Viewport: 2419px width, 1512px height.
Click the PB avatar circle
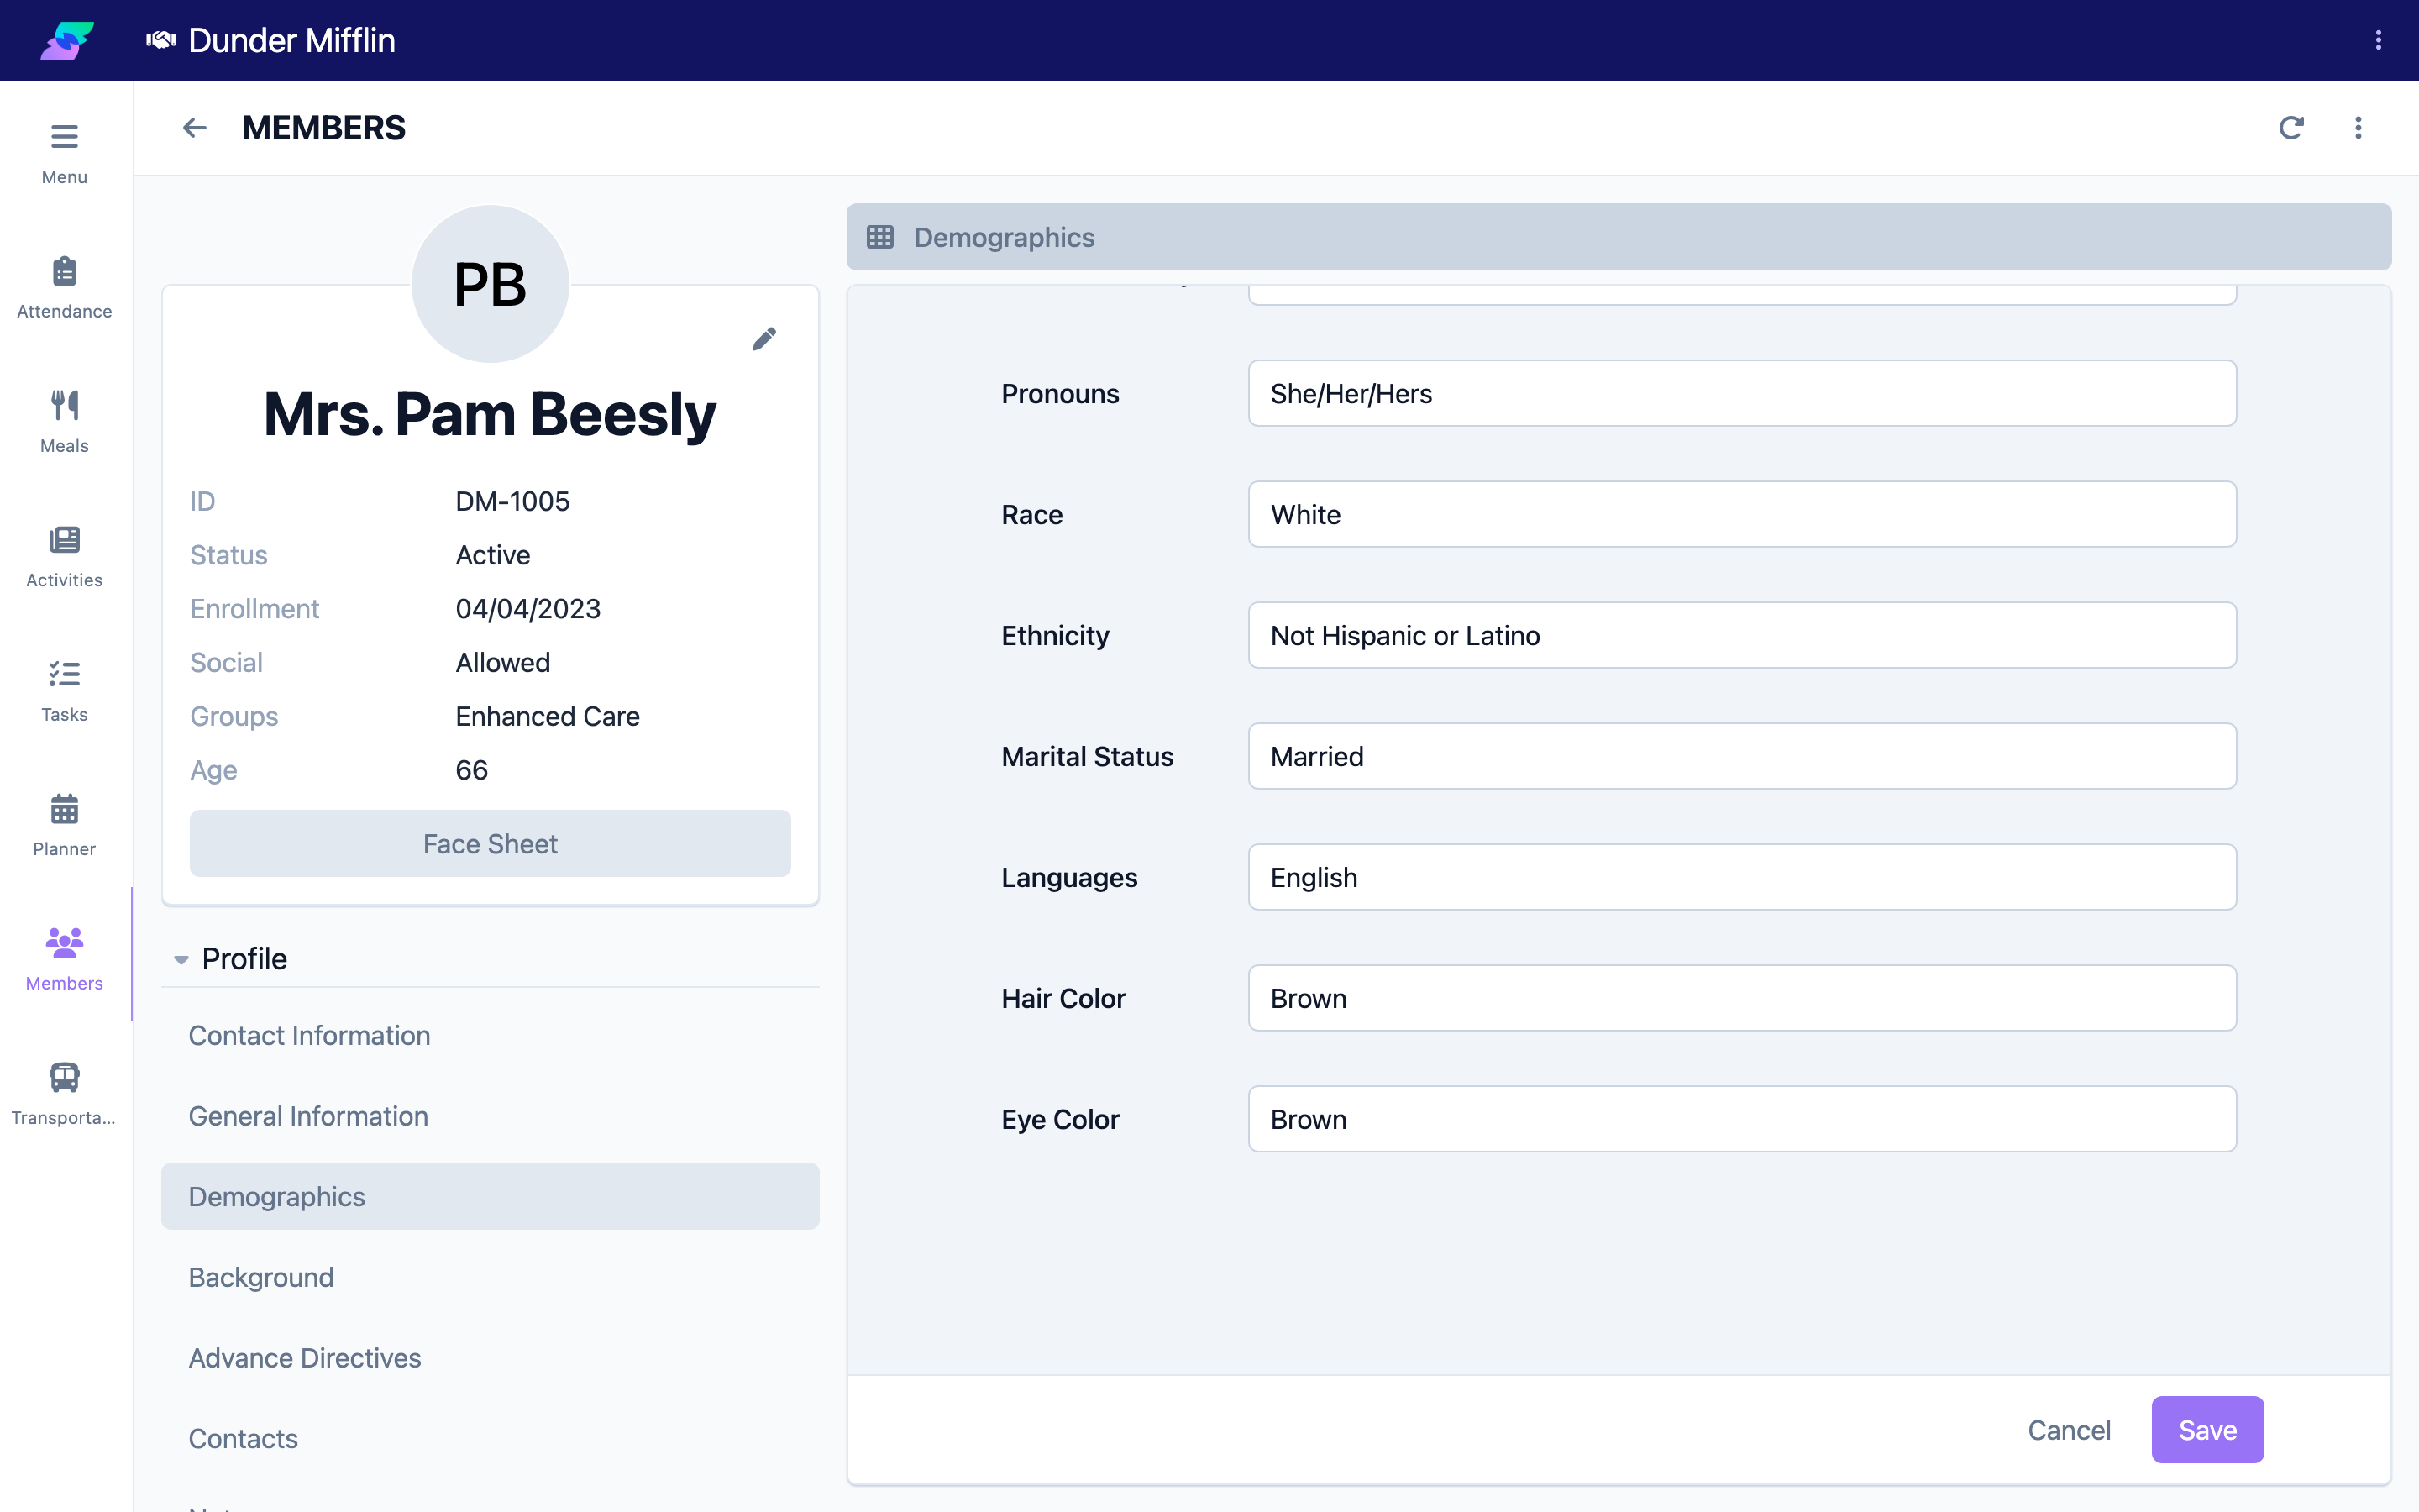click(490, 284)
